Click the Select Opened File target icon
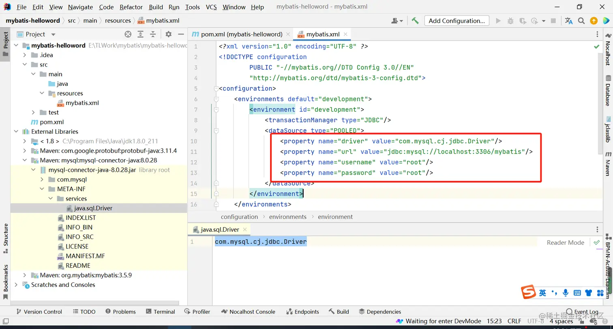The height and width of the screenshot is (329, 613). click(x=128, y=34)
